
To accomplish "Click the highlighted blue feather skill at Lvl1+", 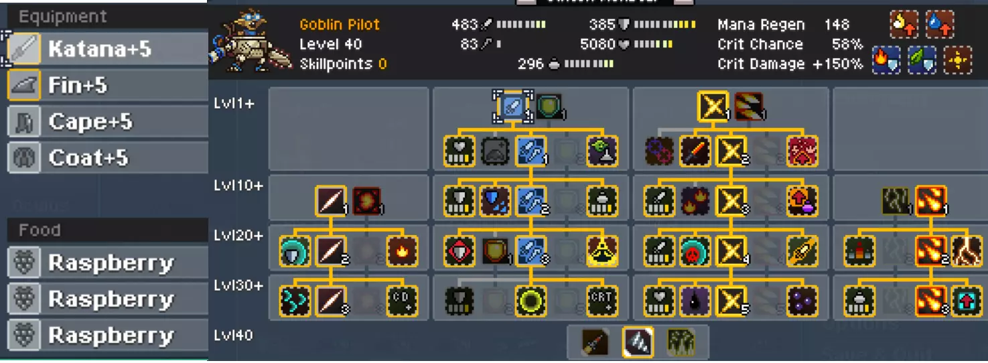I will point(513,106).
